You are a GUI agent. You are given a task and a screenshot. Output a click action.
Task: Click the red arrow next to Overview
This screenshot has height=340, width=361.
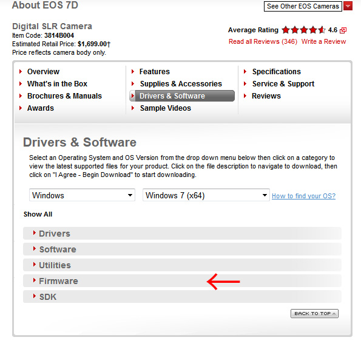coord(21,72)
